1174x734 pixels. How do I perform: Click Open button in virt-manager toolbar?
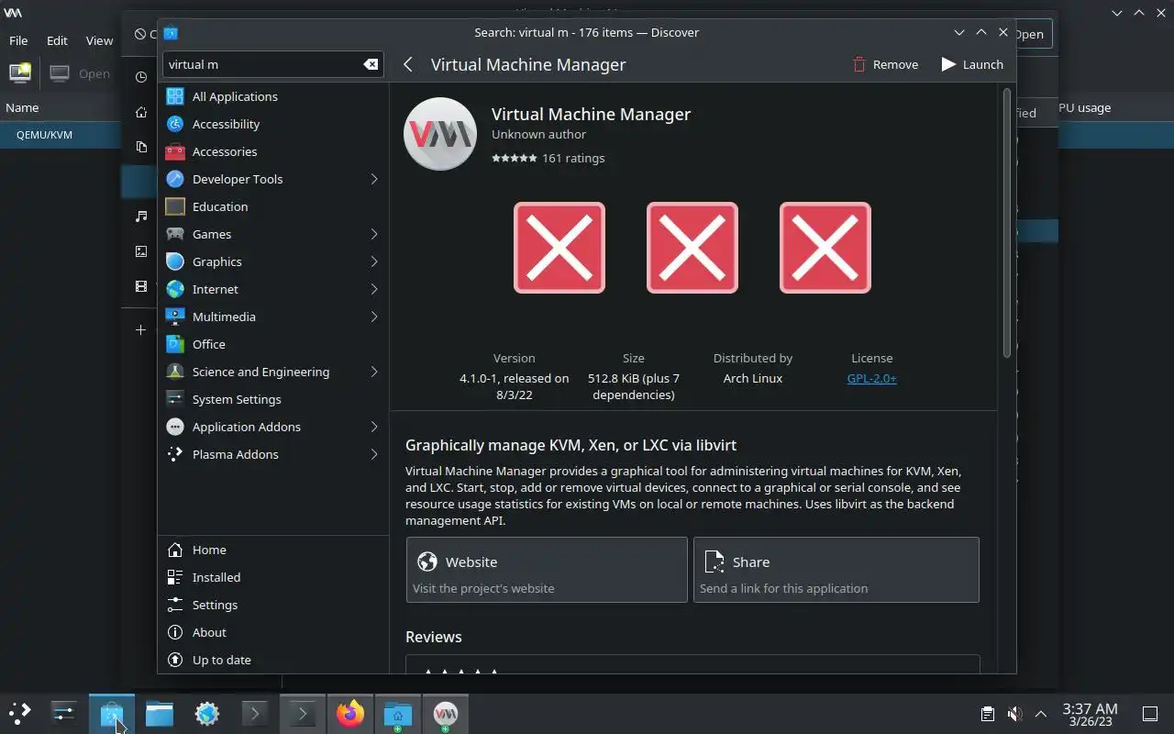coord(80,73)
